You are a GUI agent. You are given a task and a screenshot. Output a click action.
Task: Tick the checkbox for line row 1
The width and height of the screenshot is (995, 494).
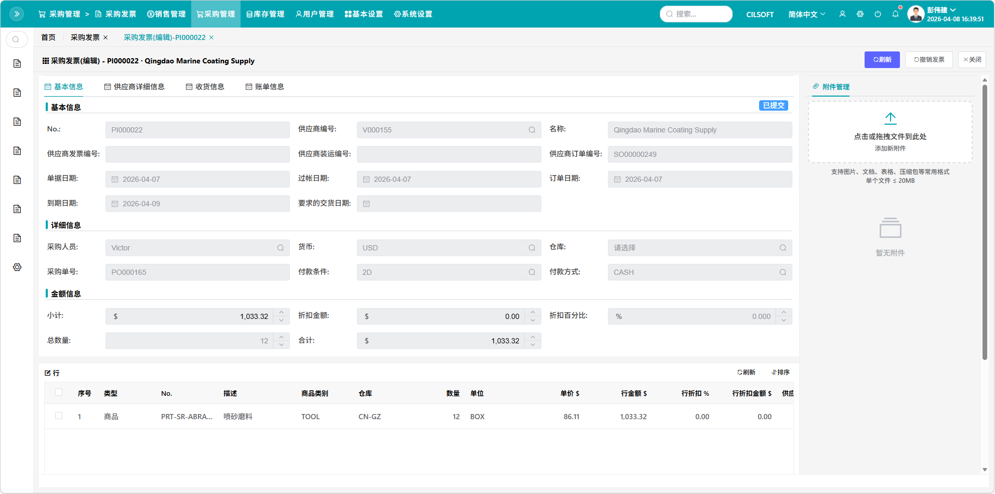[59, 416]
